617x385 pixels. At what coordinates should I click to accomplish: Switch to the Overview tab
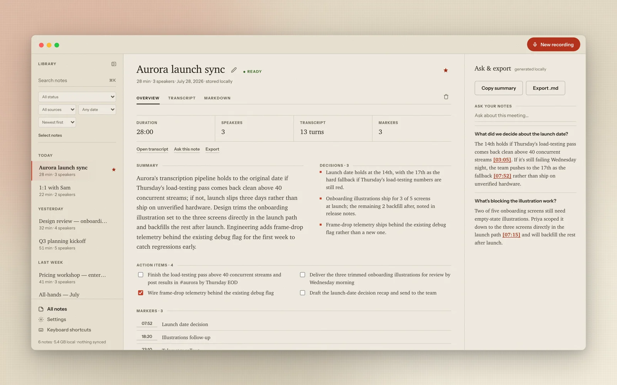coord(148,98)
